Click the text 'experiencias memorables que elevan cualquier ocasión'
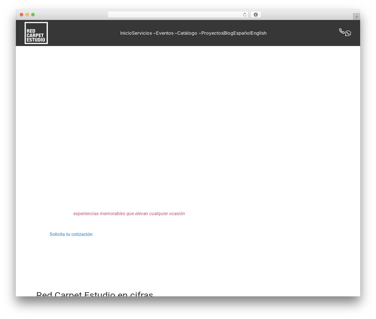 tap(129, 214)
